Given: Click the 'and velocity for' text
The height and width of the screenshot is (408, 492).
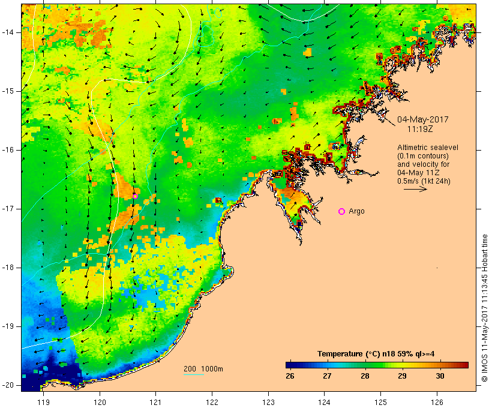Looking at the screenshot, I should click(x=423, y=164).
